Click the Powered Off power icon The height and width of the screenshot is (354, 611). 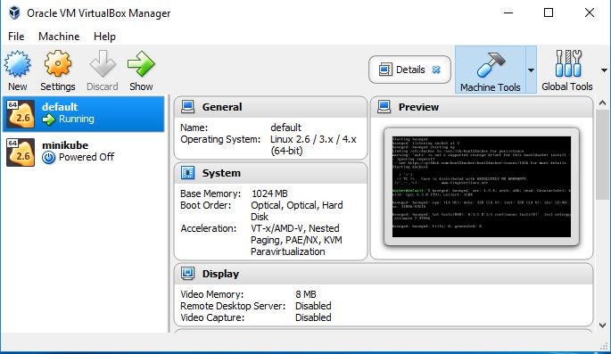pos(49,158)
